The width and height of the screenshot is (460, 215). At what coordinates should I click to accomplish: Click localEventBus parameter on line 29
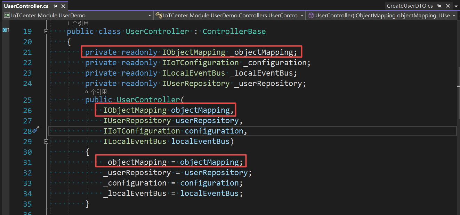tap(200, 142)
